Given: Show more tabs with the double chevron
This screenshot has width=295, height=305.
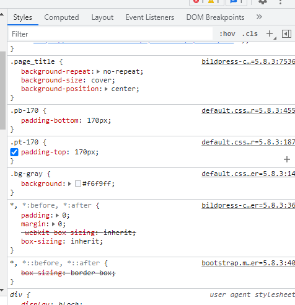Looking at the screenshot, I should 259,17.
